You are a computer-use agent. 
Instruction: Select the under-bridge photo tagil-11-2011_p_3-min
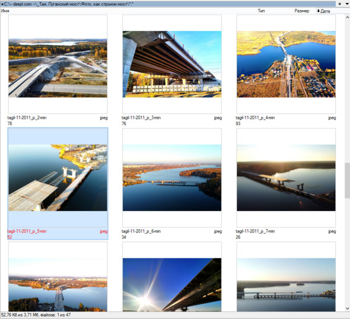coord(172,64)
